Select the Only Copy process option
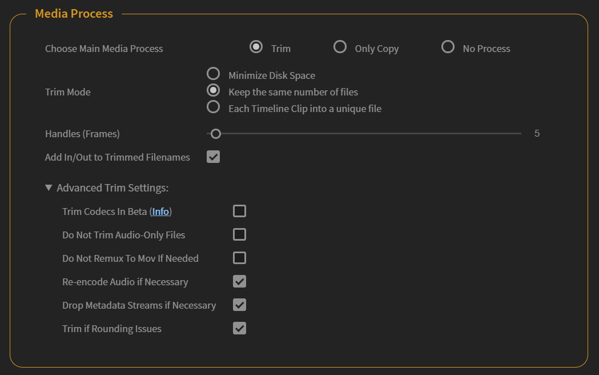The width and height of the screenshot is (599, 375). (340, 48)
